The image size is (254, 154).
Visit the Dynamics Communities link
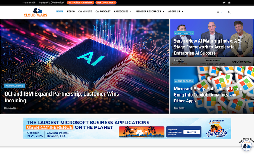(x=52, y=2)
